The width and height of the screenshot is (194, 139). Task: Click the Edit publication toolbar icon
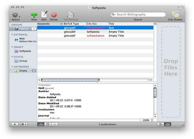click(44, 14)
